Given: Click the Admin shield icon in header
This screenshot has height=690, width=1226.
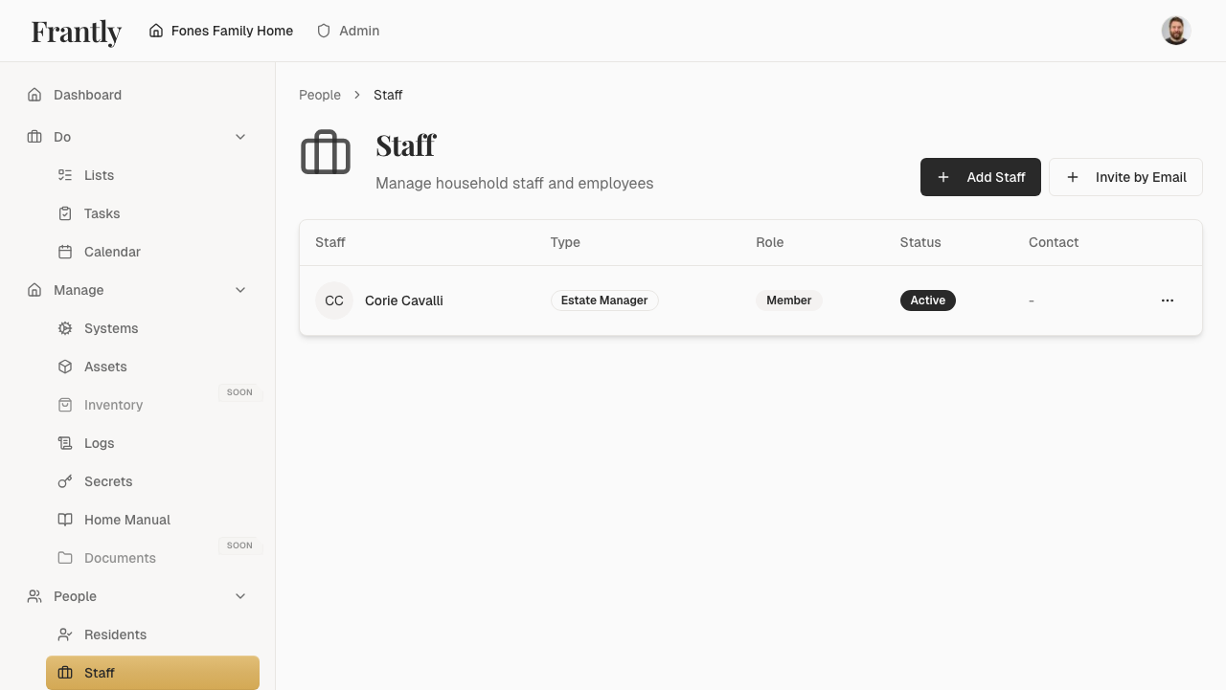Looking at the screenshot, I should [323, 30].
